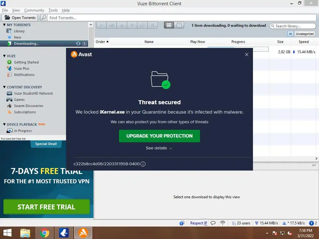Viewport: 319px width, 239px height.
Task: Open Games in Content Discovery
Action: pyautogui.click(x=19, y=100)
